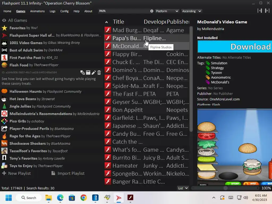
Task: Click the Simulation tag
Action: (219, 63)
